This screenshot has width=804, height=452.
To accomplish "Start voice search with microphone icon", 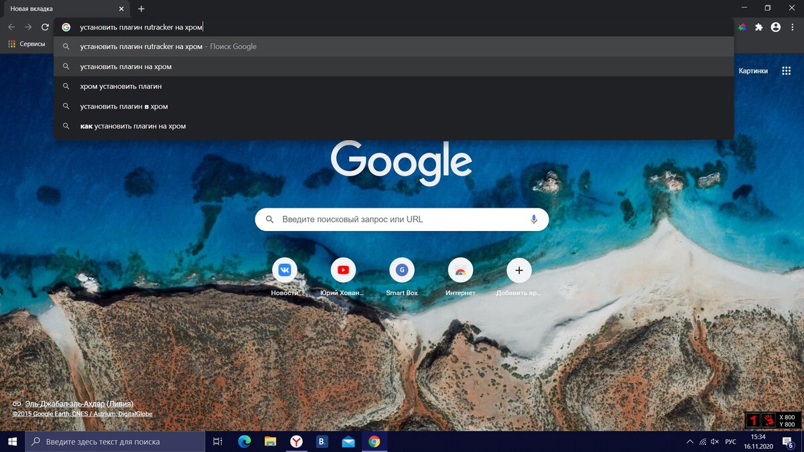I will coord(534,220).
